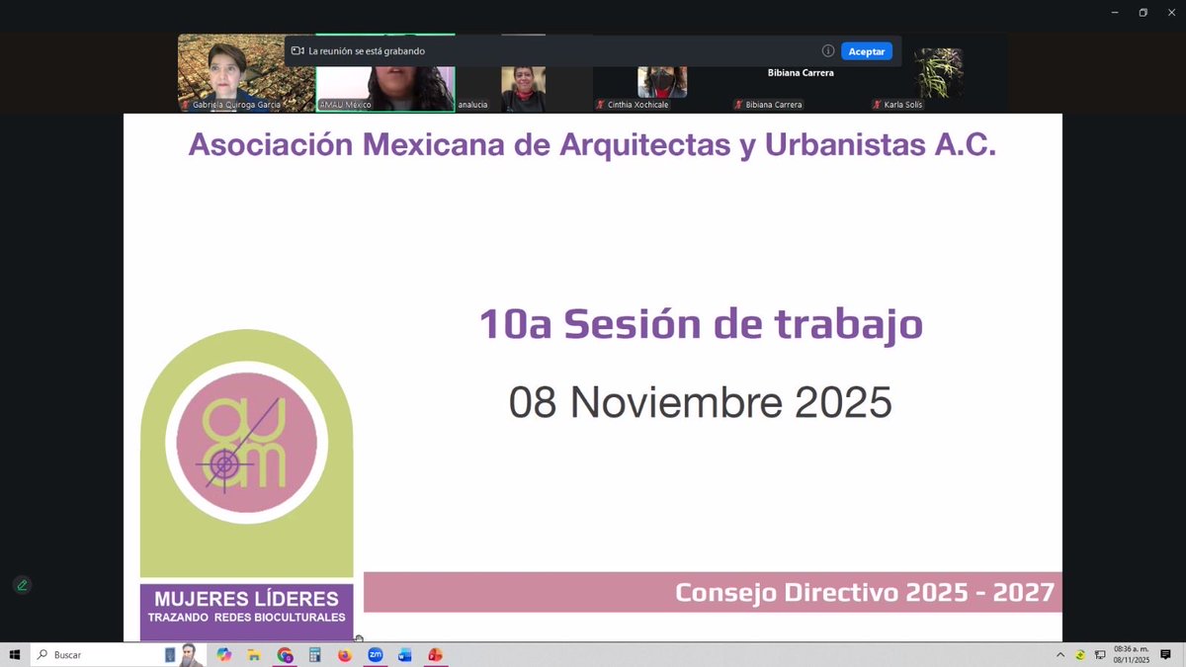Screen dimensions: 1186x667
Task: Switch to Zoom via taskbar icon
Action: point(376,655)
